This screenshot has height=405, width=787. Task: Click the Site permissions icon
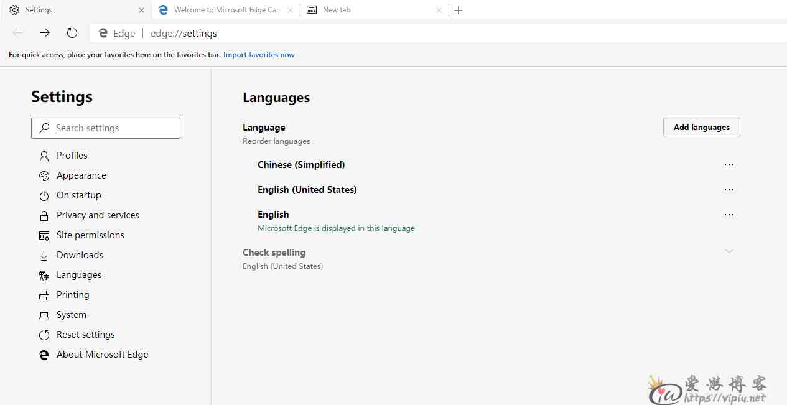pos(44,235)
